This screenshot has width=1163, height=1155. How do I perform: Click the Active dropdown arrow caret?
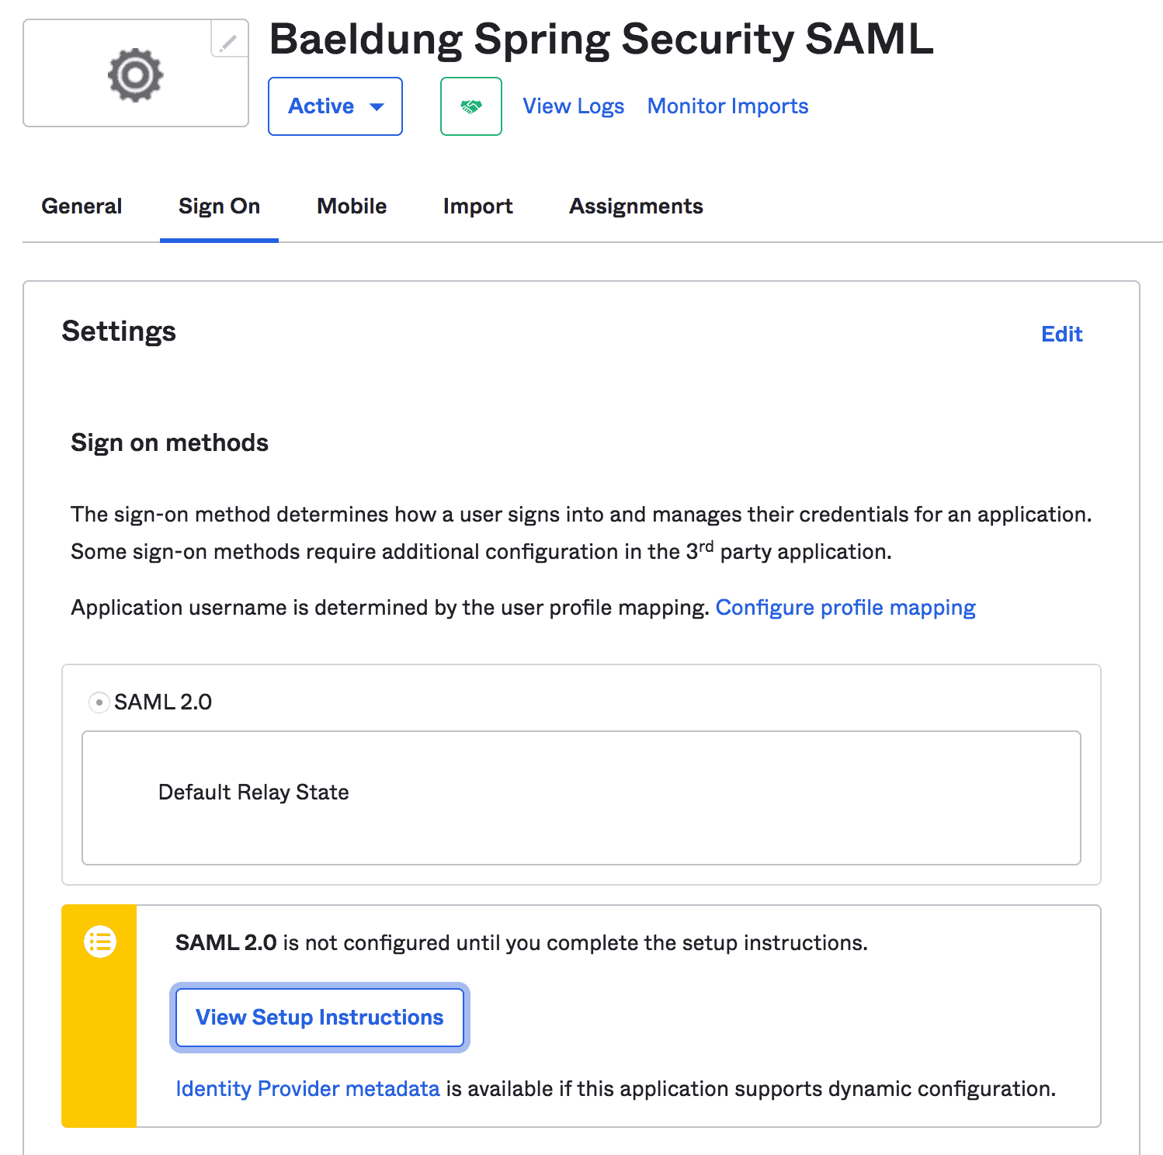pos(377,107)
